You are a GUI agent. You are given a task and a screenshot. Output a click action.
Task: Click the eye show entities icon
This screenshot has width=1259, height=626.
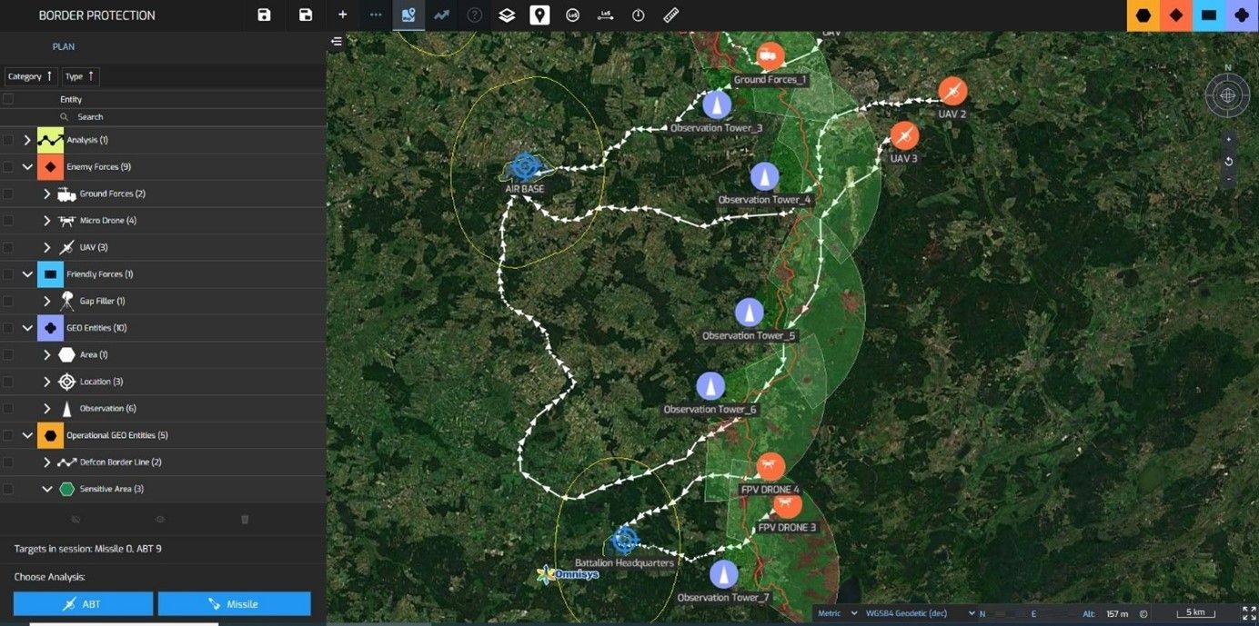[160, 519]
